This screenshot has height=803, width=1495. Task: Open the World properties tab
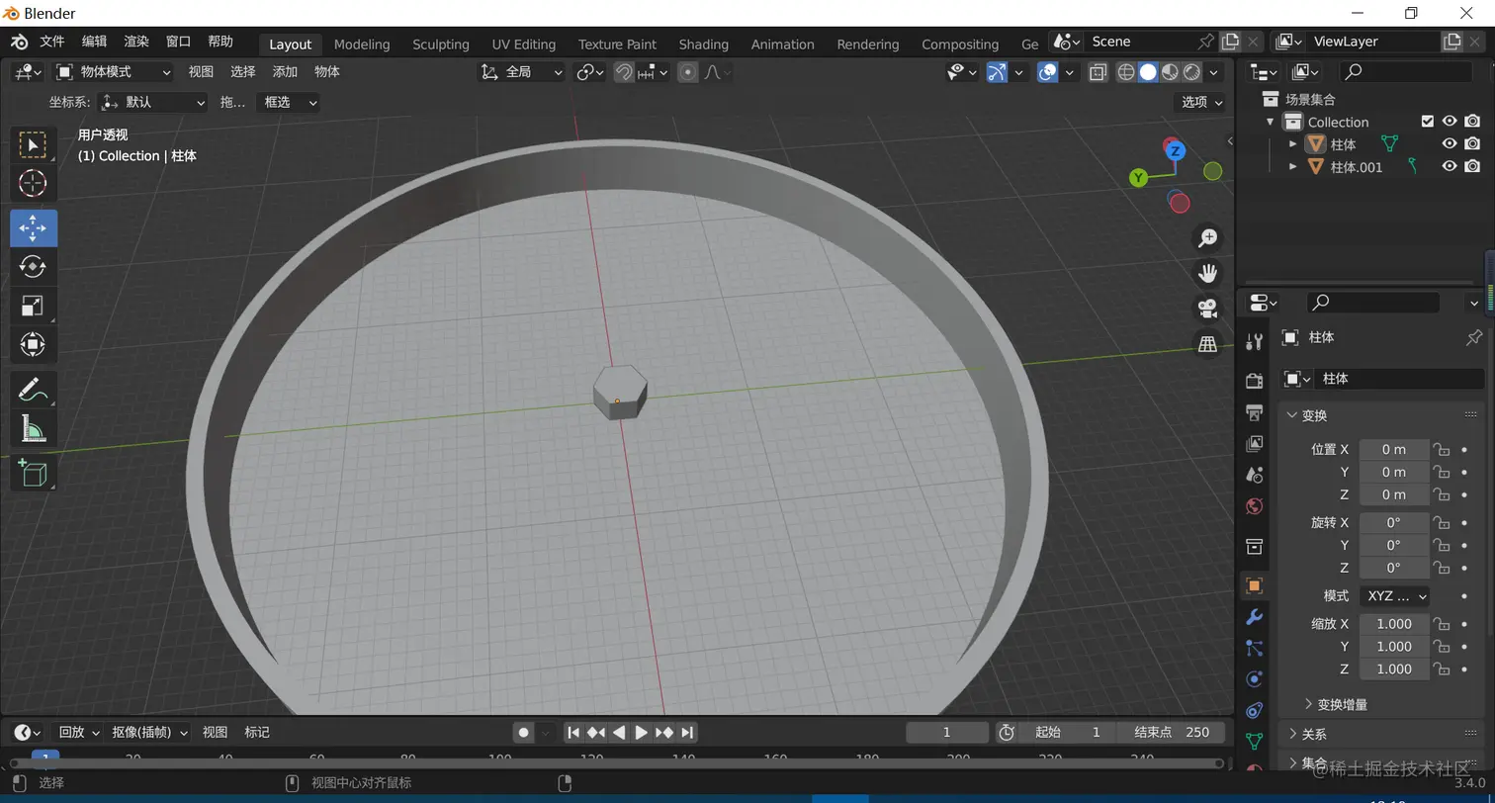tap(1254, 506)
